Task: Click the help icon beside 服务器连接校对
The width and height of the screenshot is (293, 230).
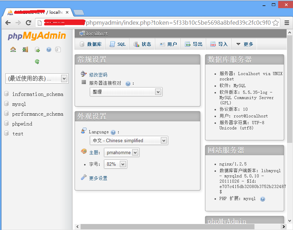Action: tap(128, 84)
